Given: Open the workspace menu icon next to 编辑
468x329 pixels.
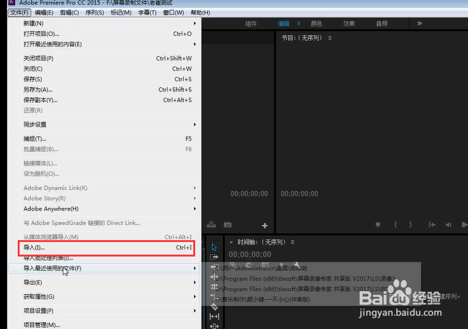Looking at the screenshot, I should [299, 23].
